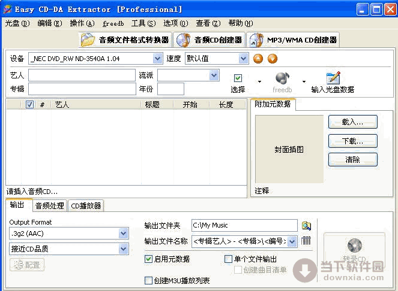
Task: Switch to the 音频处理 tab
Action: click(x=50, y=205)
